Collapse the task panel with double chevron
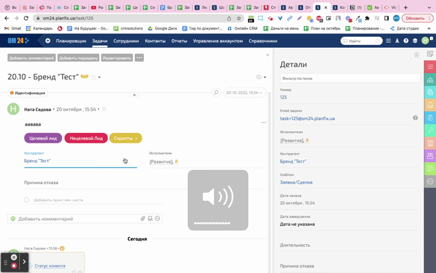436x273 pixels. coord(268,55)
